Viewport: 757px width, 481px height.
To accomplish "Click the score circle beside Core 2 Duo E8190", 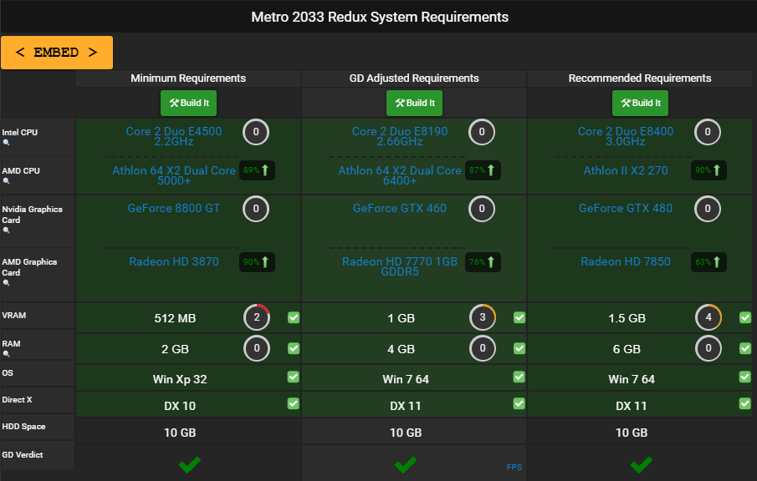I will [x=482, y=132].
